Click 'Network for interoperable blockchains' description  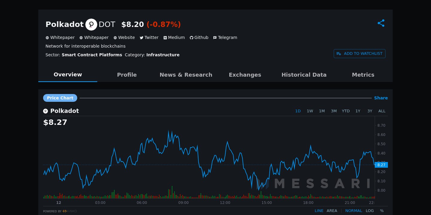(86, 46)
